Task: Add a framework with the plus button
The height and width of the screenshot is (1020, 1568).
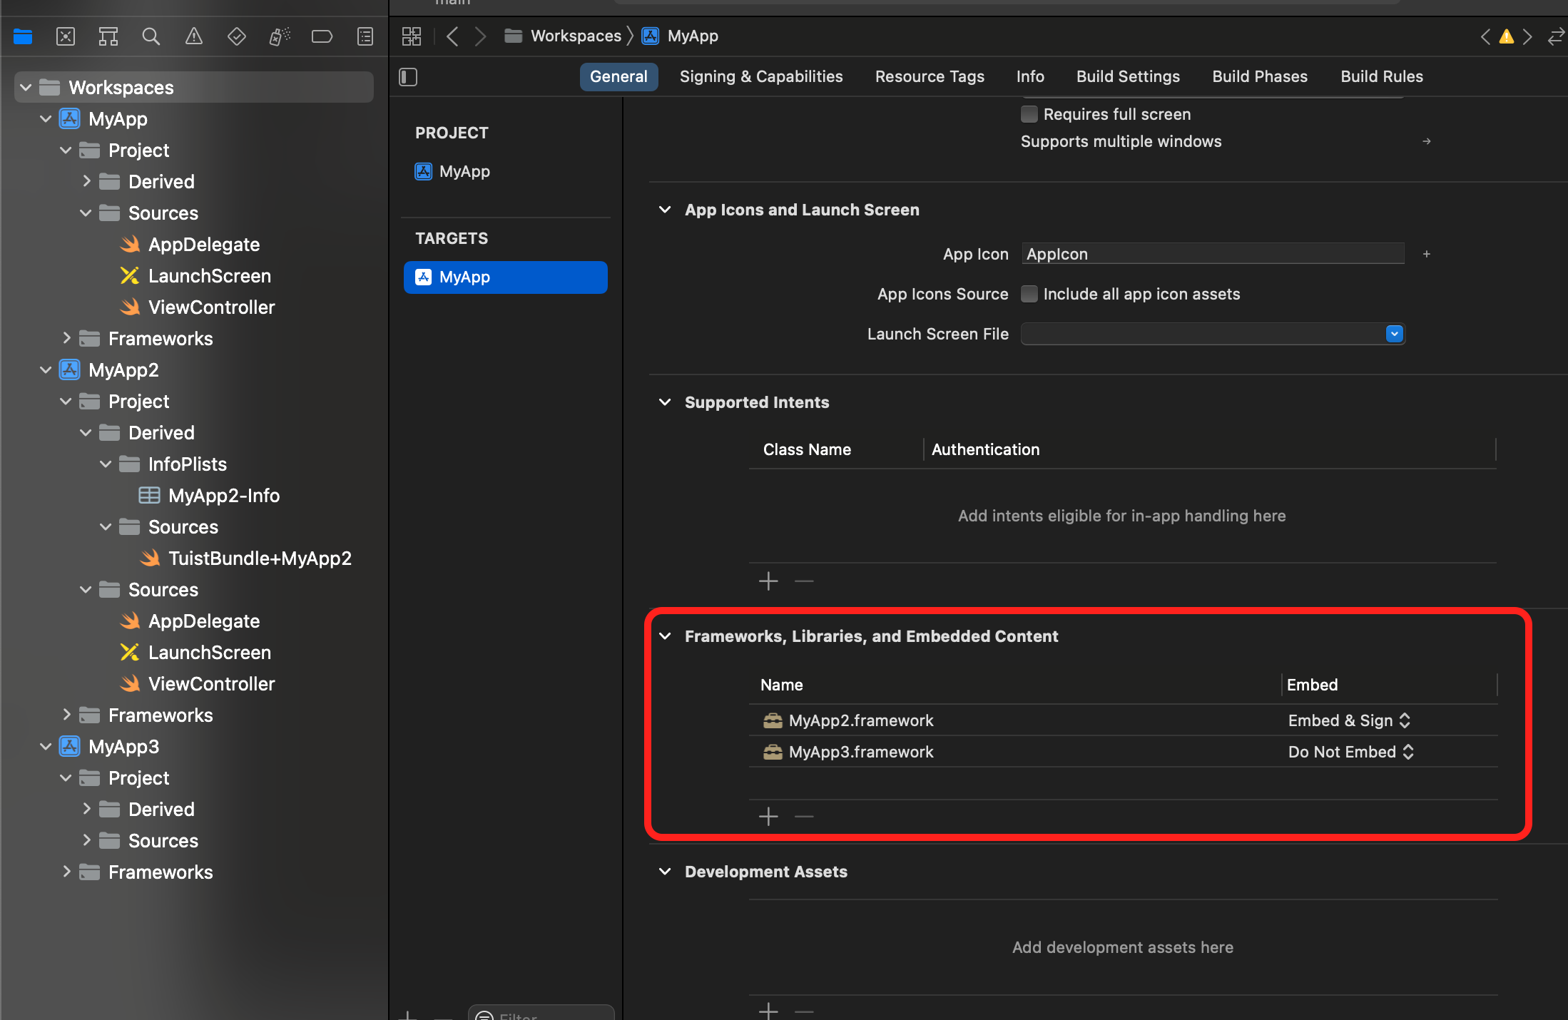Action: point(768,816)
